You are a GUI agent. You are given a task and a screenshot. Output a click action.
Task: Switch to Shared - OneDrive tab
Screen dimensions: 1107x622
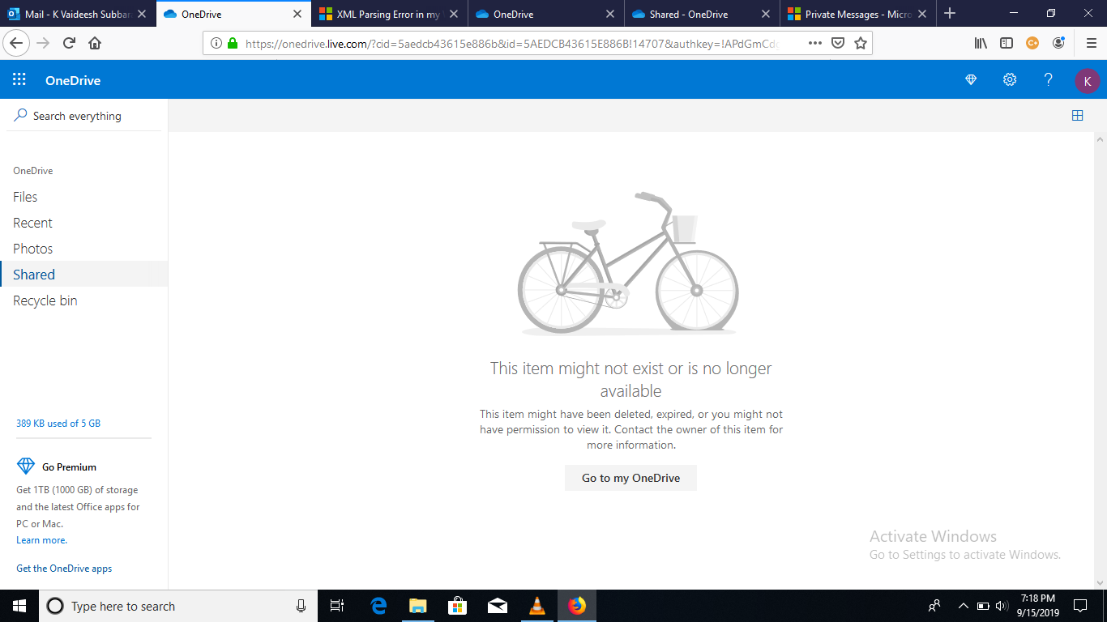tap(701, 14)
